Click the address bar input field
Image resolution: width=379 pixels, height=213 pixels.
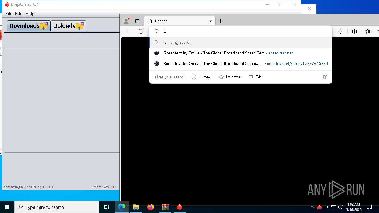pyautogui.click(x=240, y=31)
